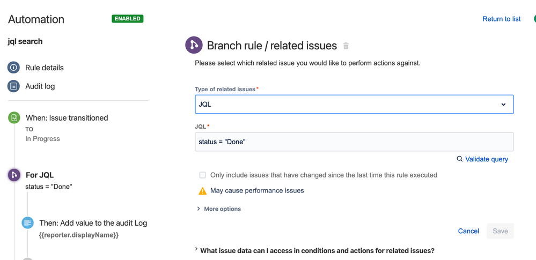The height and width of the screenshot is (260, 536).
Task: Open Rule details in the sidebar
Action: (x=45, y=68)
